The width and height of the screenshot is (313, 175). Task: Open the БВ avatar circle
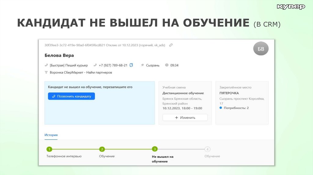261,48
